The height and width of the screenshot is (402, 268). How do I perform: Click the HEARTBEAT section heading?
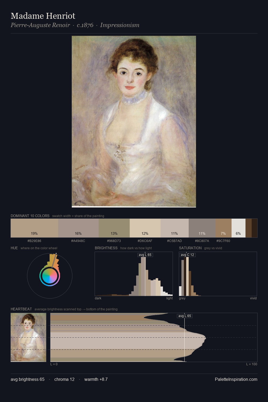[21, 309]
